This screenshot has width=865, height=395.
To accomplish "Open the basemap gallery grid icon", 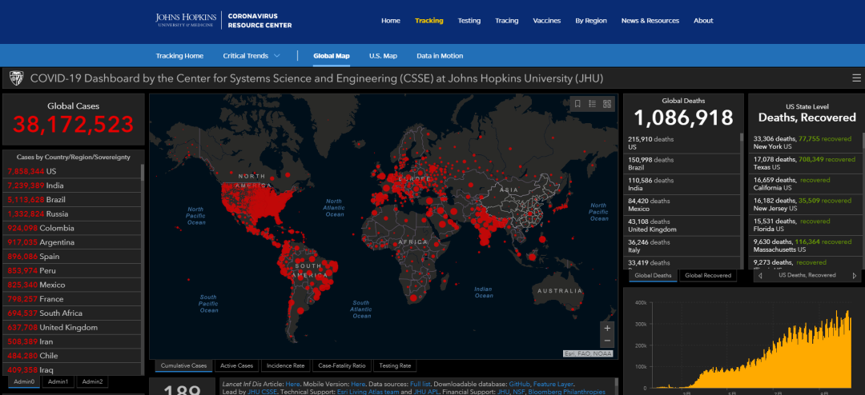I will coord(607,104).
